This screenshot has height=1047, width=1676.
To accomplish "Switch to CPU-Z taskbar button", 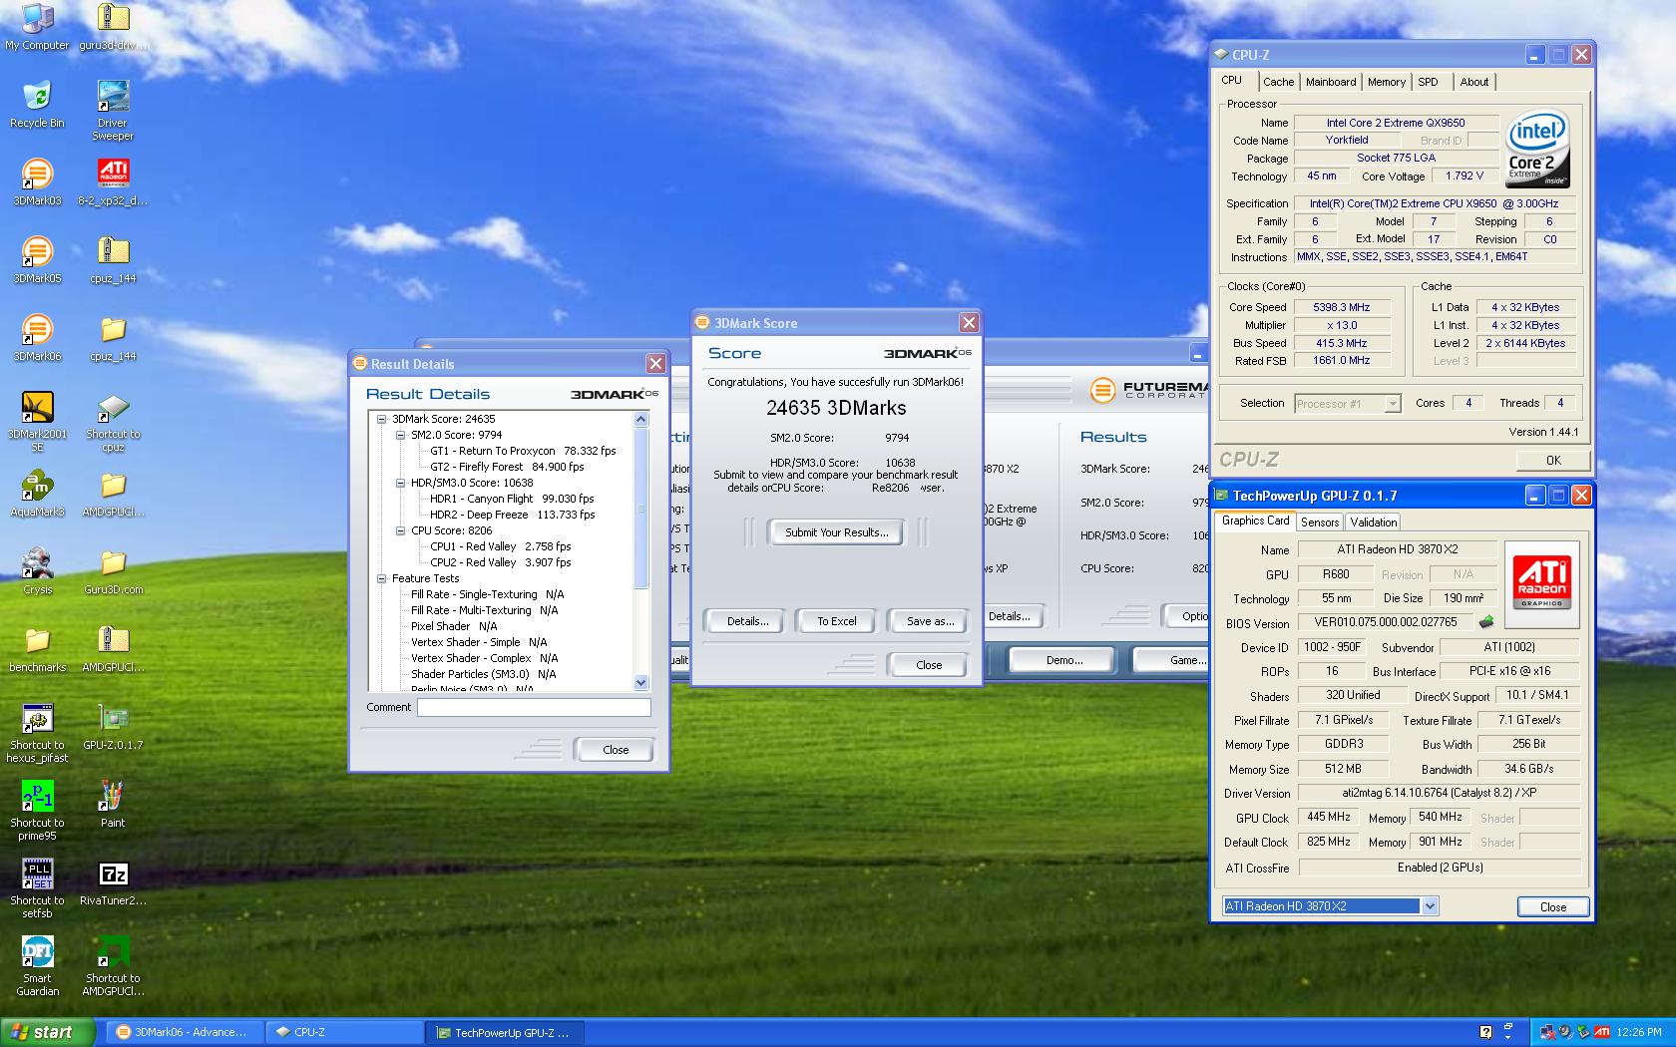I will (343, 1032).
